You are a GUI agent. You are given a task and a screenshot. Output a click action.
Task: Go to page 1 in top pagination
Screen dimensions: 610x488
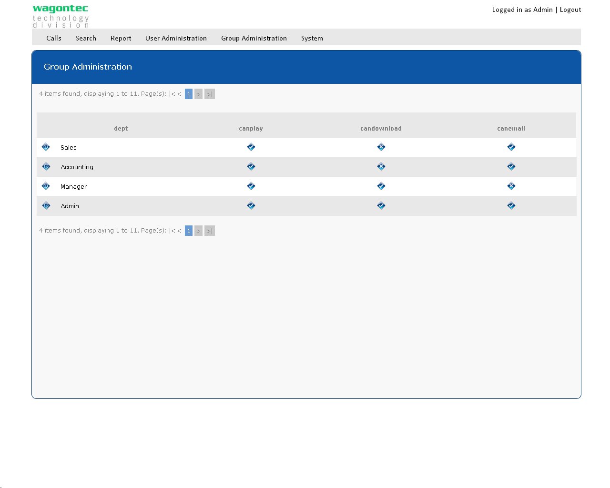pyautogui.click(x=189, y=94)
